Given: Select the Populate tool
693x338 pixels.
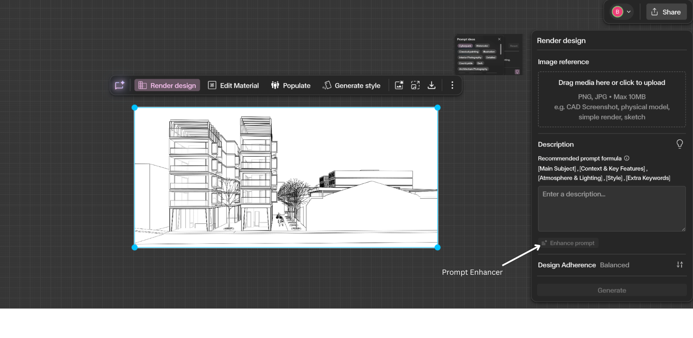Looking at the screenshot, I should pyautogui.click(x=290, y=85).
